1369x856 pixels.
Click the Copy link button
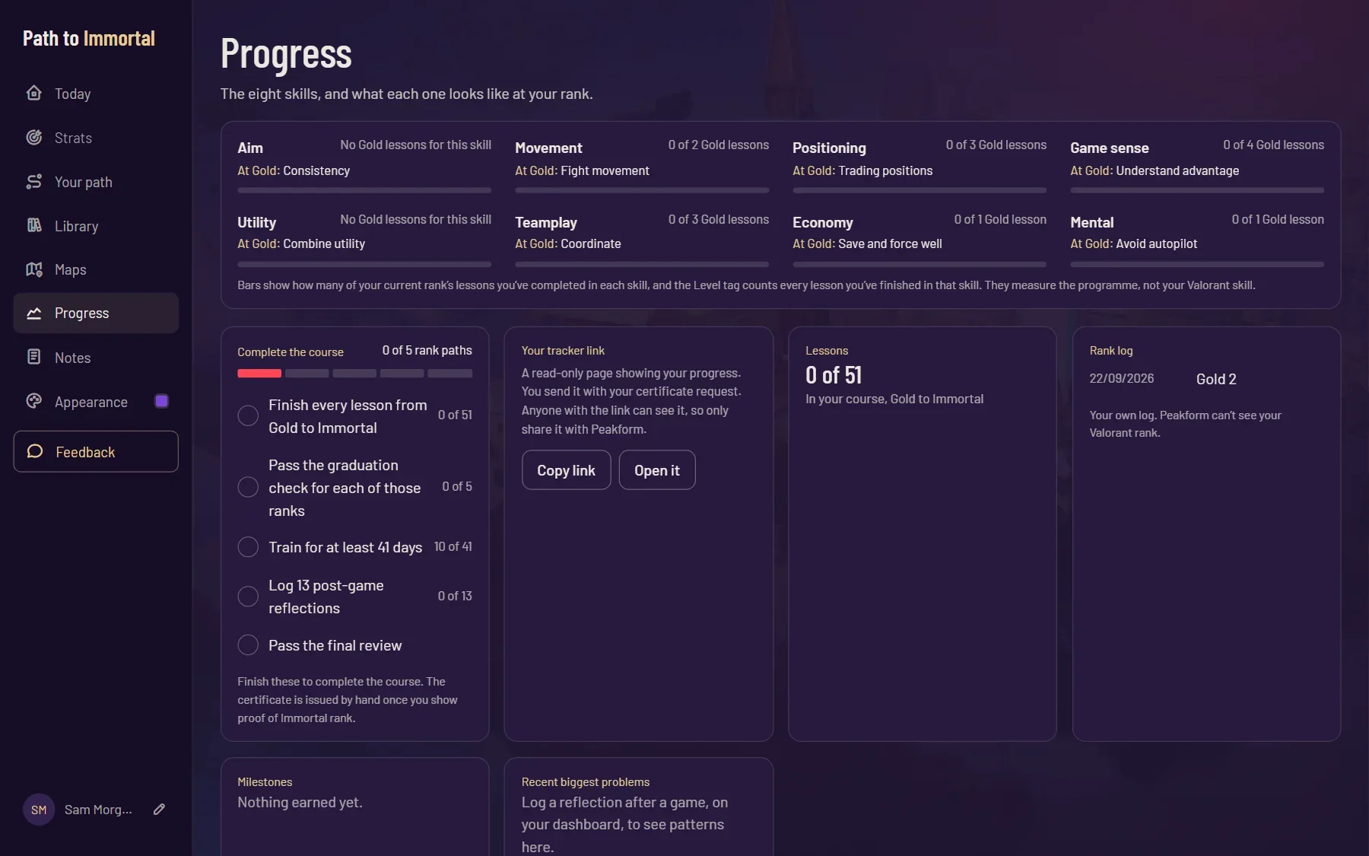(x=566, y=470)
